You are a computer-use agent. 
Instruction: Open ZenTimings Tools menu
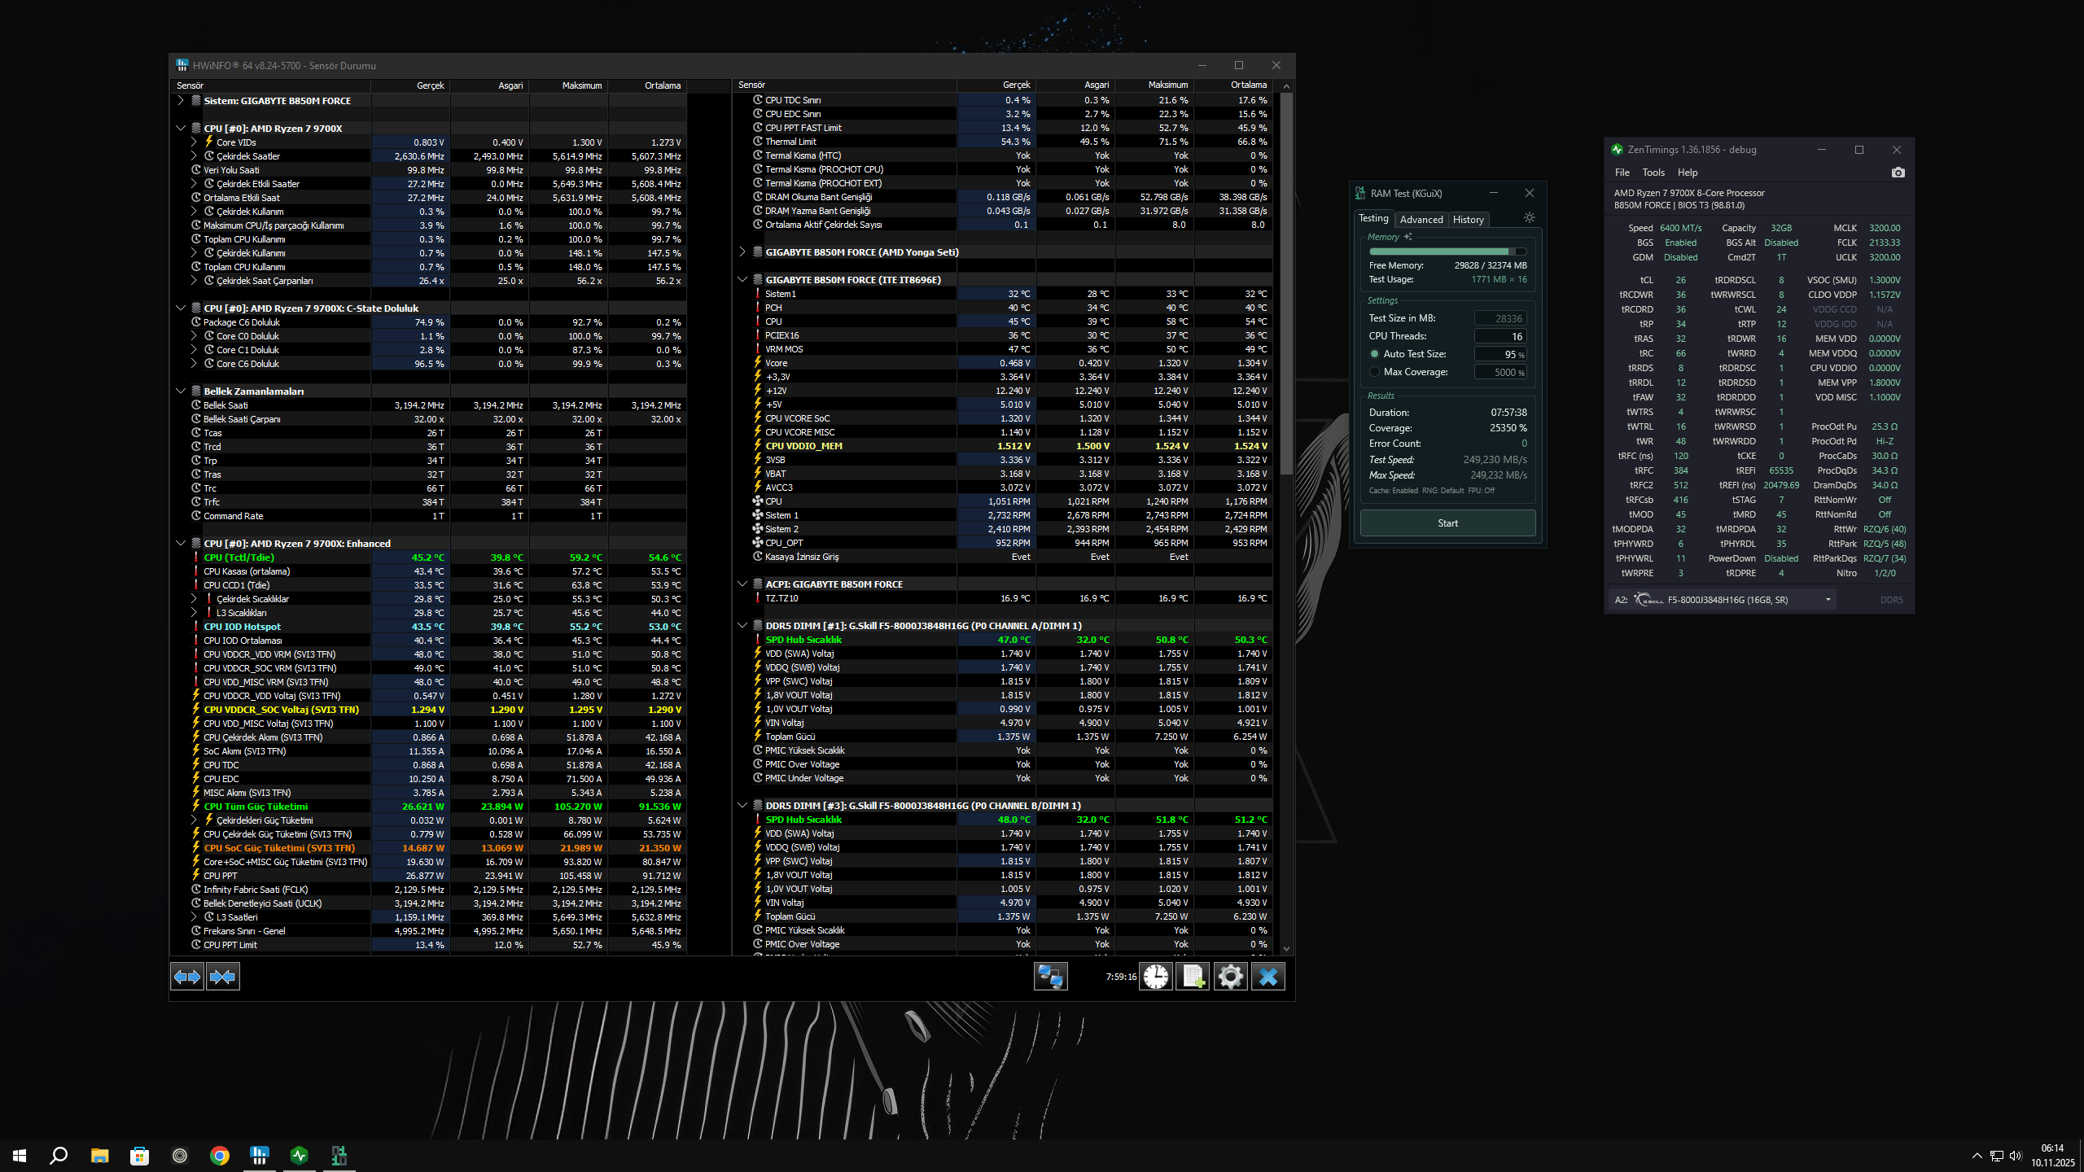1653,173
